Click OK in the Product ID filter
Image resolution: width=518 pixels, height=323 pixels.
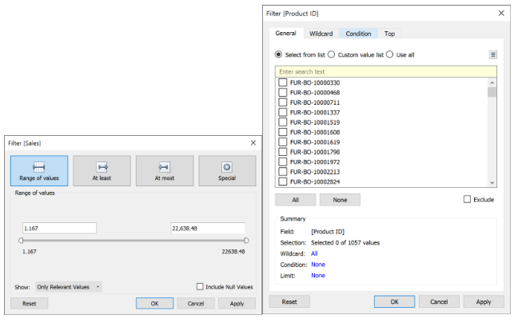[394, 301]
